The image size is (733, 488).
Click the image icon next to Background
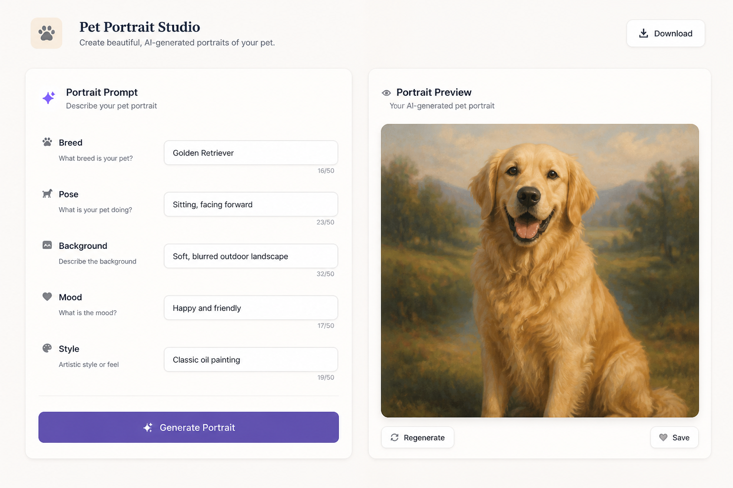[x=47, y=245]
